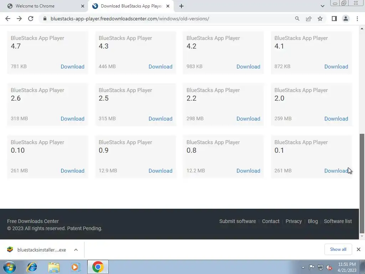Download BlueStacks App Player 4.7
The height and width of the screenshot is (274, 365).
pyautogui.click(x=72, y=67)
